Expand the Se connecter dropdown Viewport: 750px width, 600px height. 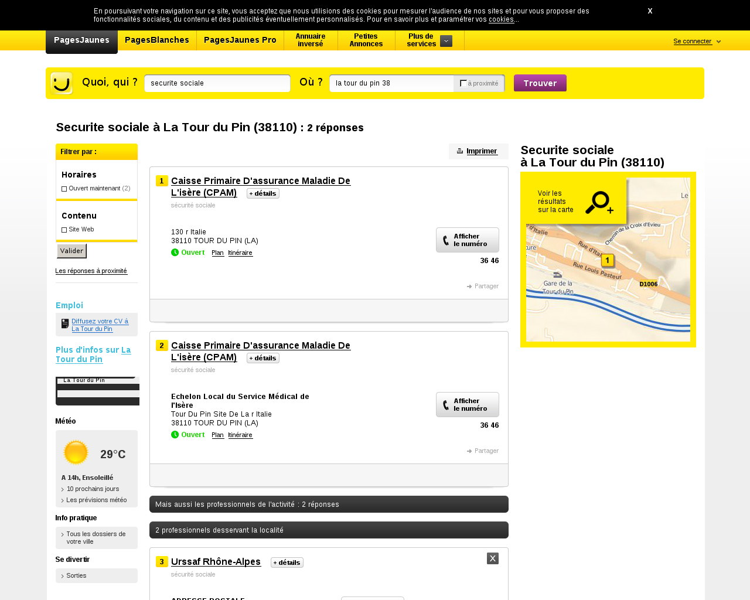coord(718,42)
